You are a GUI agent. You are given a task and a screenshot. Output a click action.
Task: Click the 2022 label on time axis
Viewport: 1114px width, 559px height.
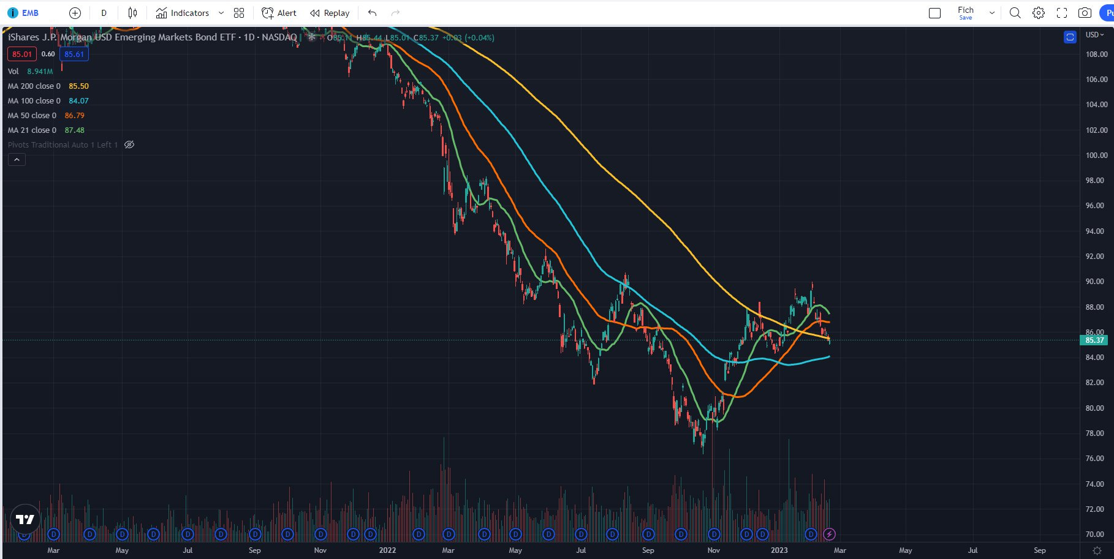pos(387,550)
